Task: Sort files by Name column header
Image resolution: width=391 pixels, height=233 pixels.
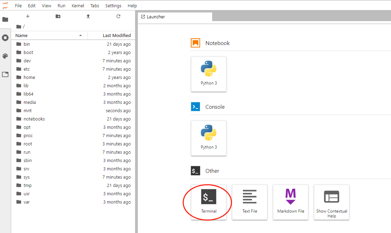Action: tap(22, 36)
